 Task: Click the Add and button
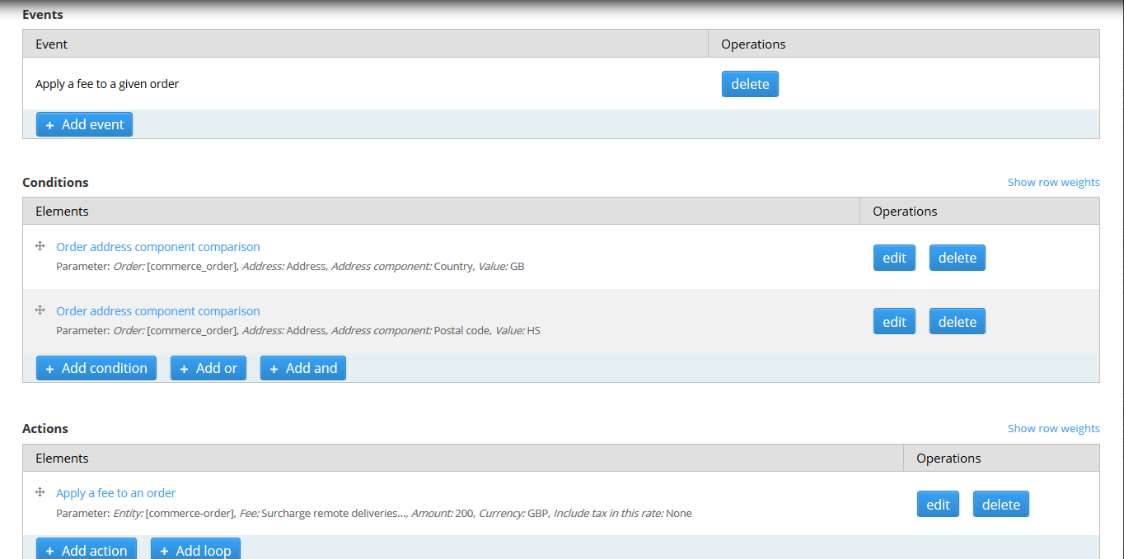(x=302, y=368)
